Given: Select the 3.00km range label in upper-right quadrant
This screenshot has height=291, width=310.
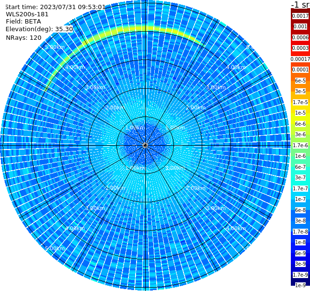Looking at the screenshot, I should 216,87.
